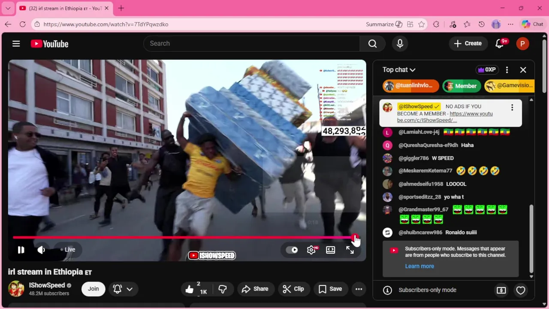
Task: Click Learn more about subscribers-only mode
Action: pyautogui.click(x=419, y=266)
